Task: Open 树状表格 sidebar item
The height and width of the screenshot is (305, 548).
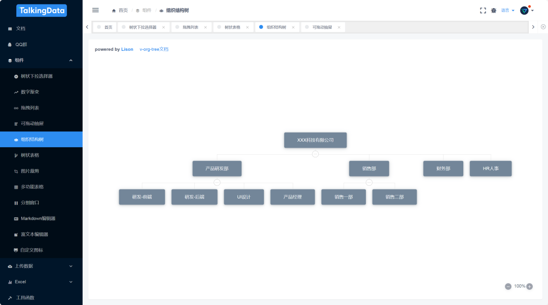Action: 41,155
